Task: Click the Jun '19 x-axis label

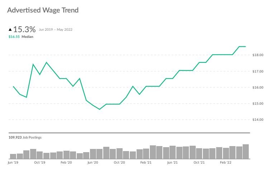Action: point(13,162)
